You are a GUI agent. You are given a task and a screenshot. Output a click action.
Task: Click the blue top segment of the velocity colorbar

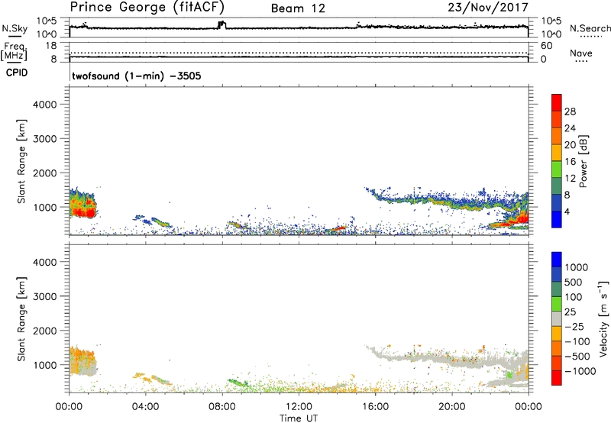coord(557,260)
